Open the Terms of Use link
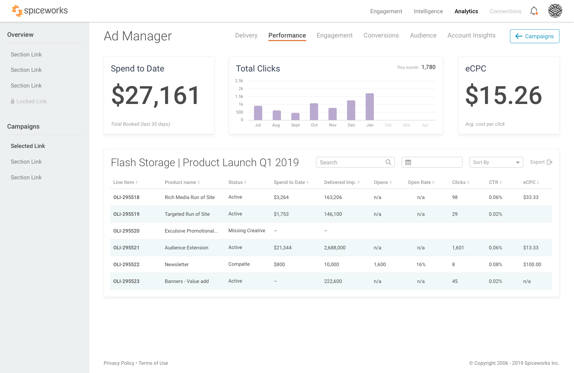 click(153, 363)
